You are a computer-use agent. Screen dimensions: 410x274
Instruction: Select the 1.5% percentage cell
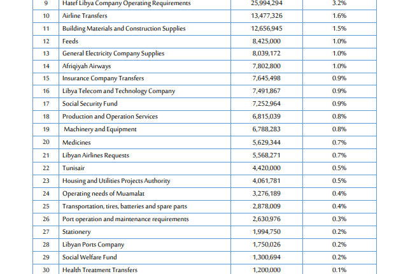pos(339,29)
